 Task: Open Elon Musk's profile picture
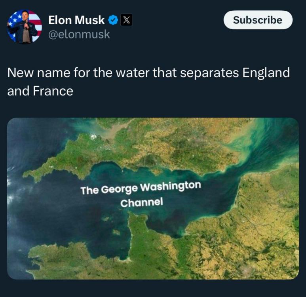(x=25, y=27)
